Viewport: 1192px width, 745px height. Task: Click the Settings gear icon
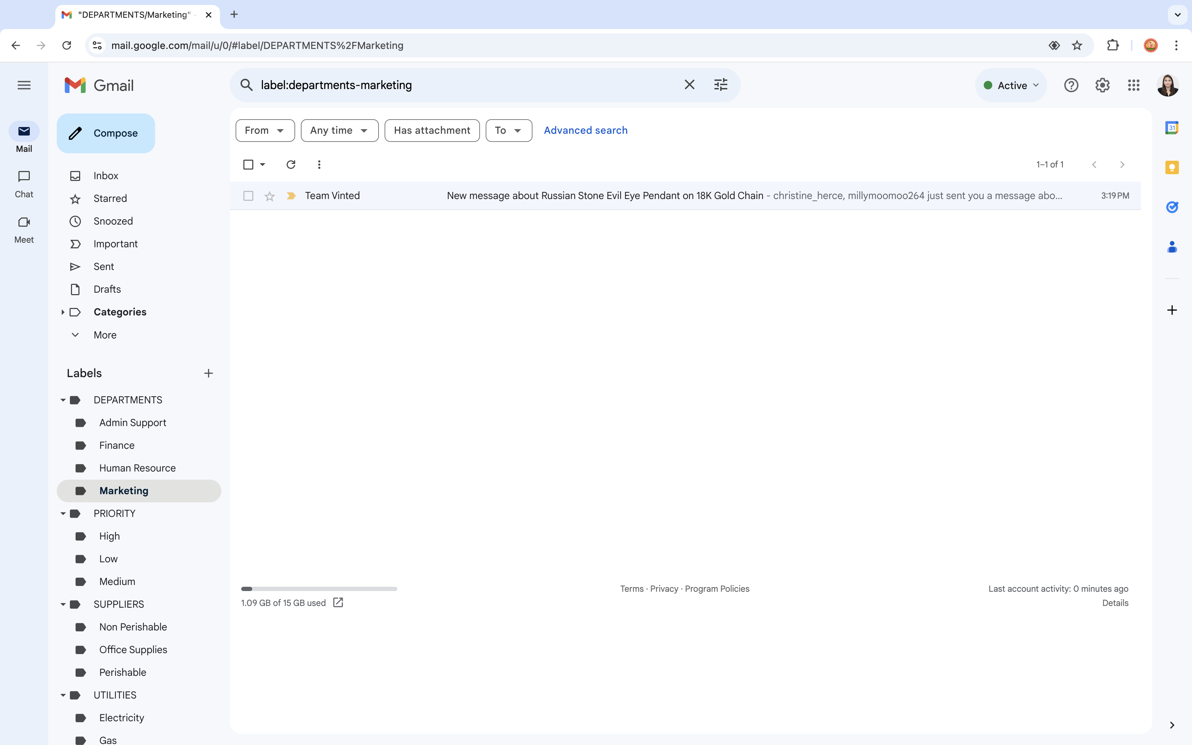click(x=1102, y=85)
